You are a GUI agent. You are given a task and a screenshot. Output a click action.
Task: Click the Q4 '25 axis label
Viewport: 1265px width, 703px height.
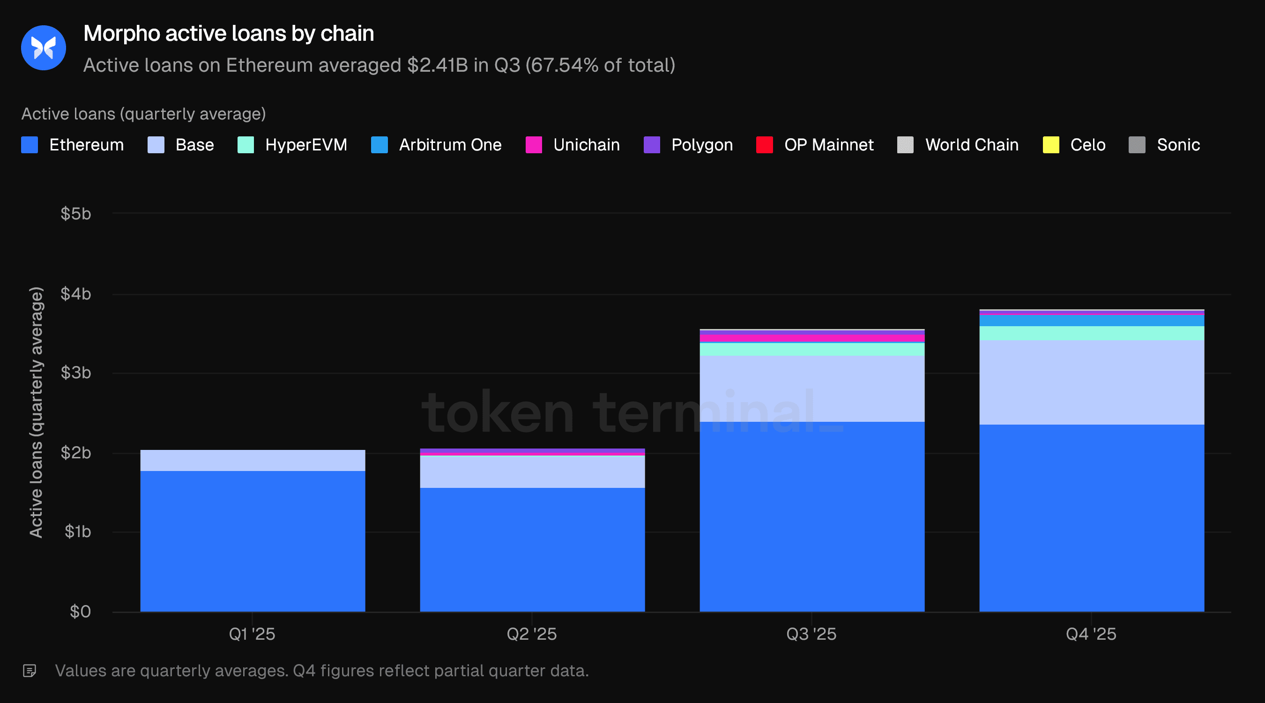pos(1091,634)
